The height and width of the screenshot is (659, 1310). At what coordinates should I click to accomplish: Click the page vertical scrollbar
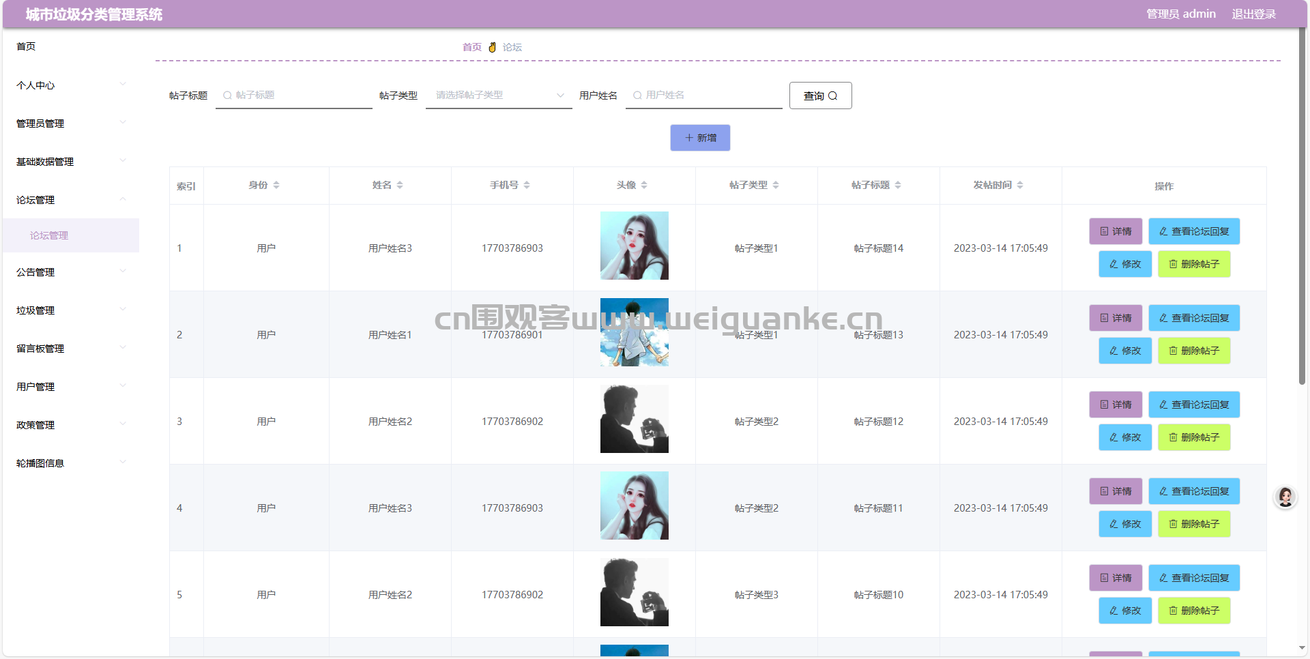click(x=1302, y=205)
